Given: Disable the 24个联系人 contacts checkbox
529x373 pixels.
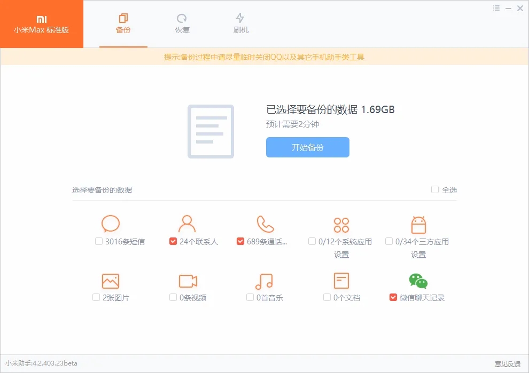Looking at the screenshot, I should 173,241.
